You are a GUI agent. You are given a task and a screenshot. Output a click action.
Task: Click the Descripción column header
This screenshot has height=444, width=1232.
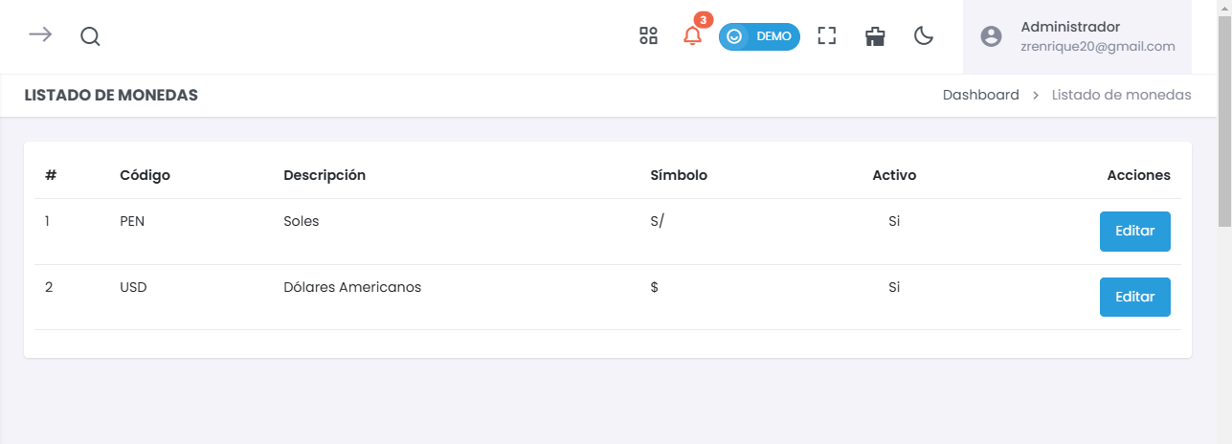(325, 175)
